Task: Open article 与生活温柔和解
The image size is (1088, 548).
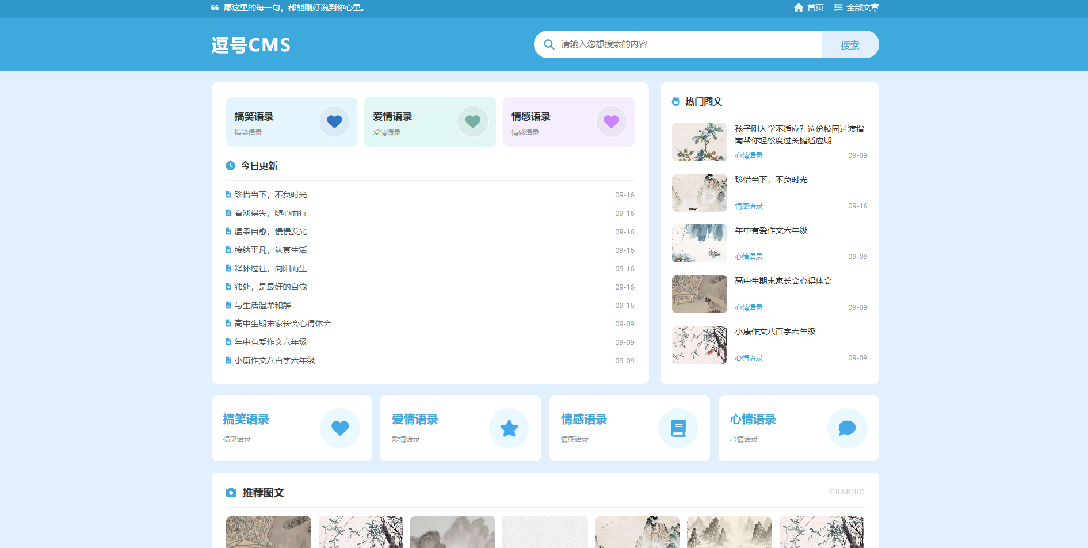Action: pyautogui.click(x=262, y=305)
